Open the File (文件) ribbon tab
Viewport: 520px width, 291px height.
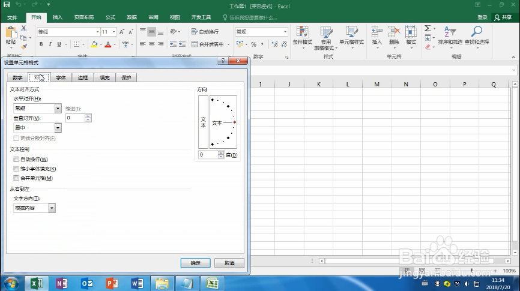click(12, 17)
